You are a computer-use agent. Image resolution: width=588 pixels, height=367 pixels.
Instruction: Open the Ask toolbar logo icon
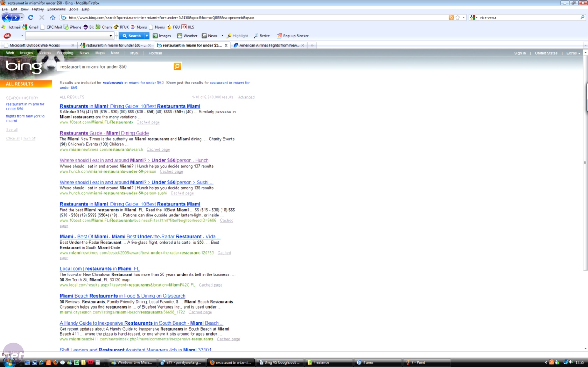pos(7,36)
